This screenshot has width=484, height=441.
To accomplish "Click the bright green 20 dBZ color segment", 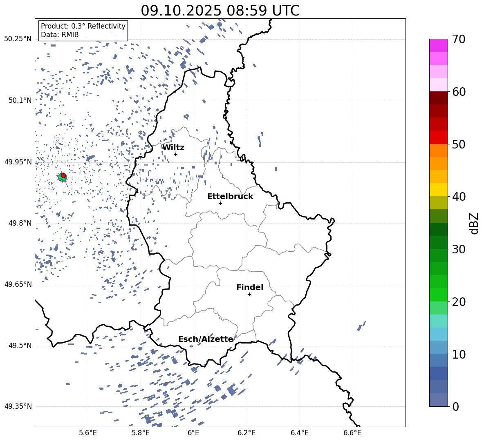I will coord(439,295).
